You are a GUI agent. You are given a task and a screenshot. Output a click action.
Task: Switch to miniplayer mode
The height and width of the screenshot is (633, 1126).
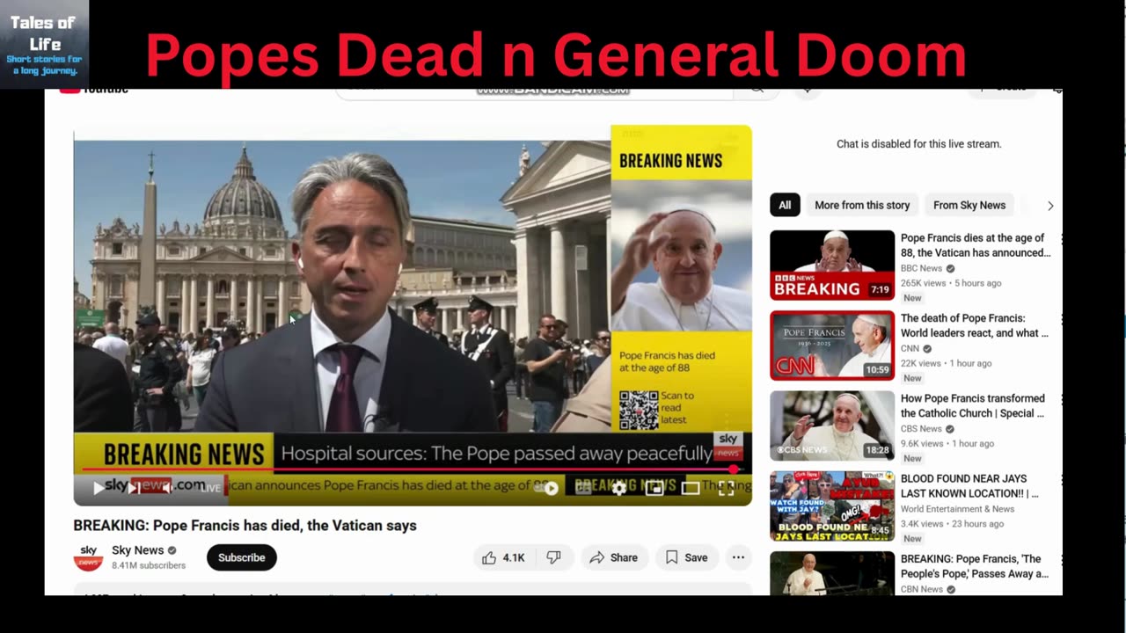coord(654,488)
